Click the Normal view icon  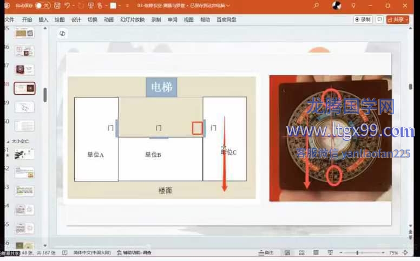pyautogui.click(x=287, y=253)
